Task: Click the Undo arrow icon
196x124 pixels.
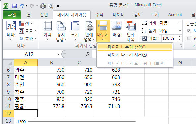Action: click(22, 6)
